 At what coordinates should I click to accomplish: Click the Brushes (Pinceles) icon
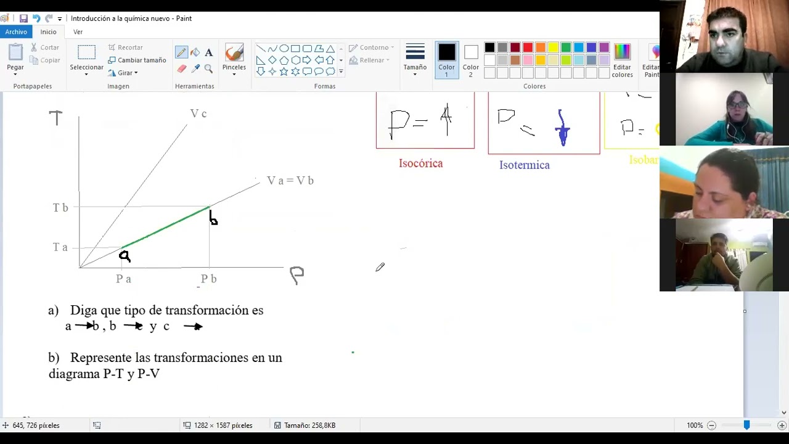coord(234,52)
